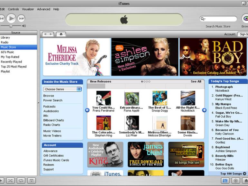Show next New Releases page arrow
Screen dimensions: 248x186
tap(204, 110)
